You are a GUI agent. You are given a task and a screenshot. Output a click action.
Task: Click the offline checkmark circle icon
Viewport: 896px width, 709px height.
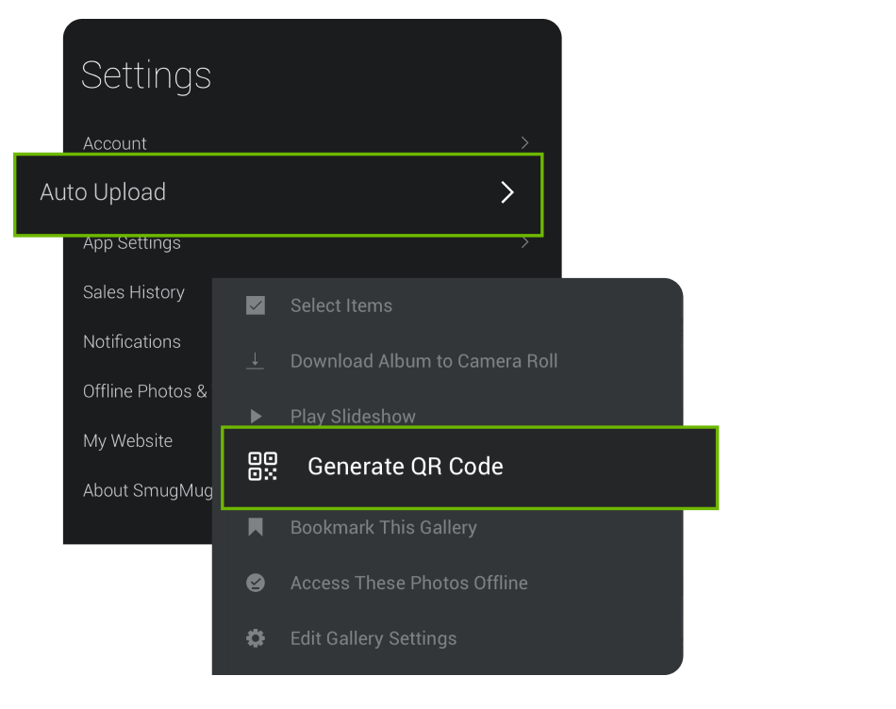pyautogui.click(x=256, y=583)
